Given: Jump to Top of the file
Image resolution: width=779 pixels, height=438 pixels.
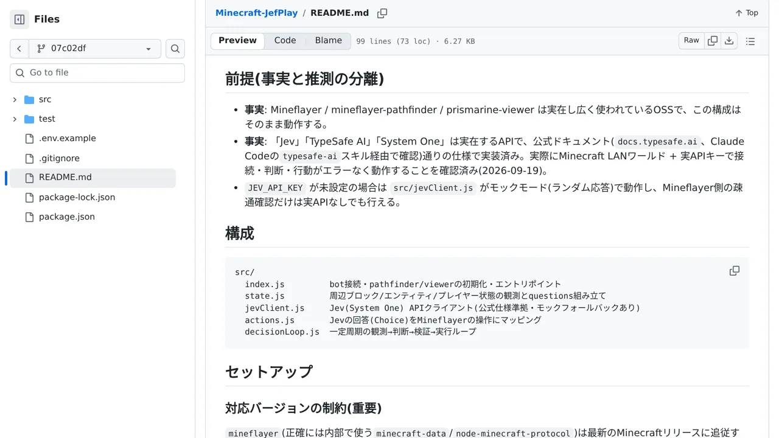Looking at the screenshot, I should point(747,13).
